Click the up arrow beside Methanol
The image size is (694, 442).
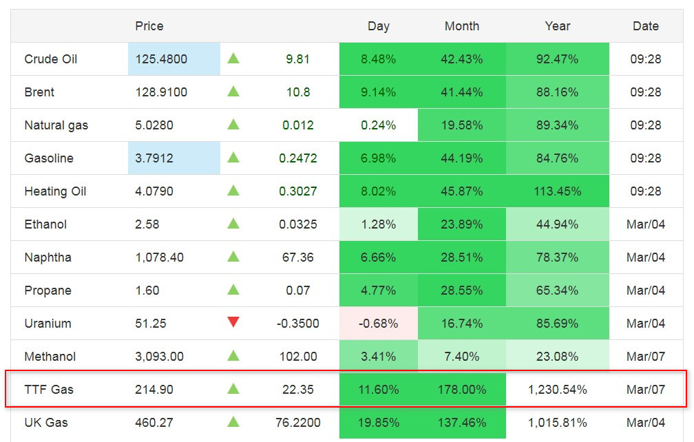[x=233, y=356]
